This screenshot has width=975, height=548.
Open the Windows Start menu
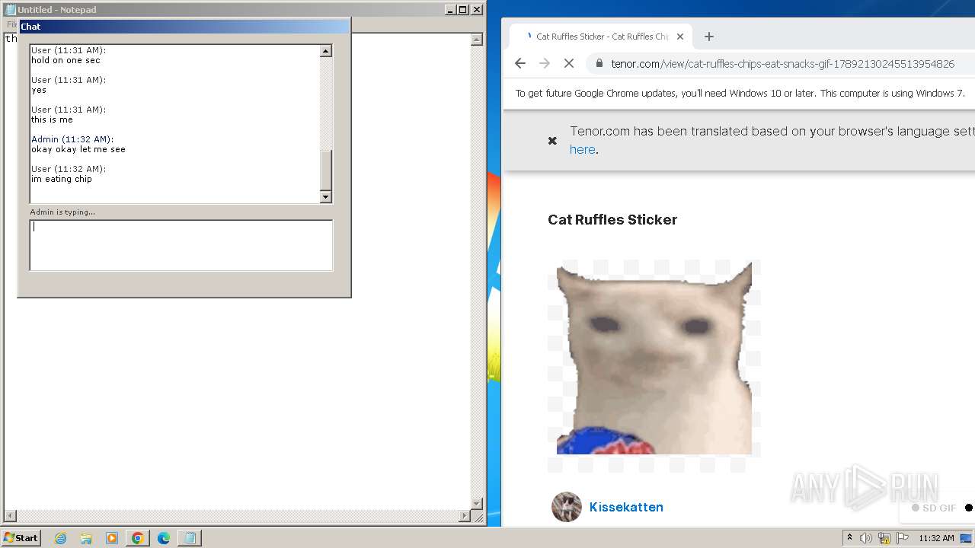coord(21,537)
